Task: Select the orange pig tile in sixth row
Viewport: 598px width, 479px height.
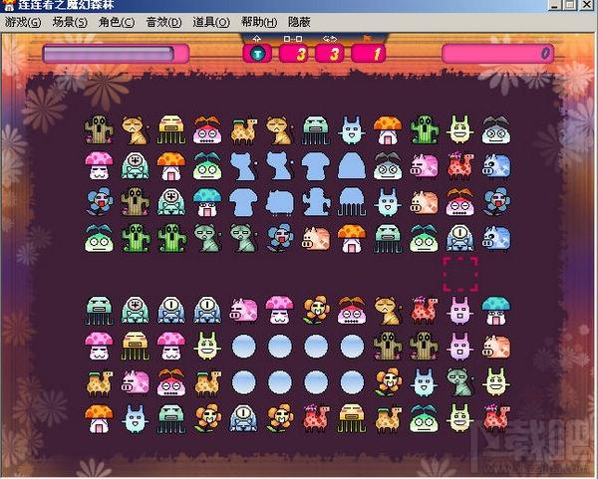Action: point(495,347)
